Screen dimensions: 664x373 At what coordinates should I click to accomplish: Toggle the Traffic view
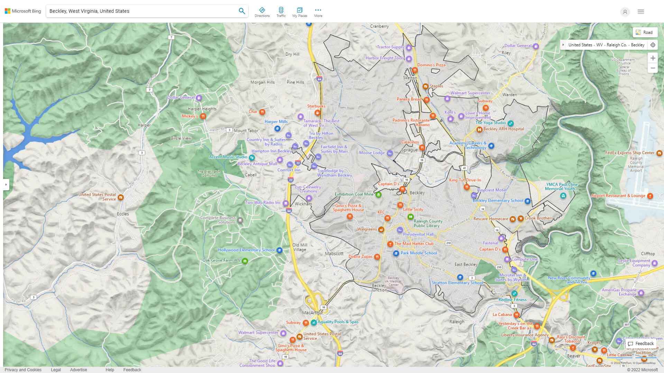281,11
